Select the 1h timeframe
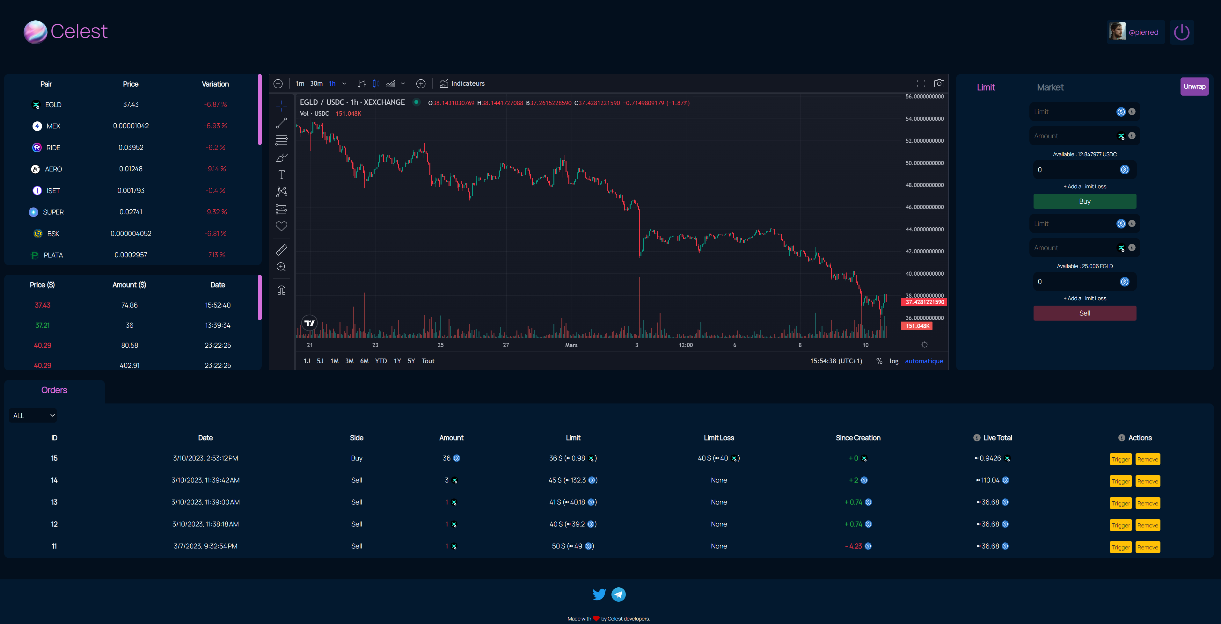 click(332, 83)
